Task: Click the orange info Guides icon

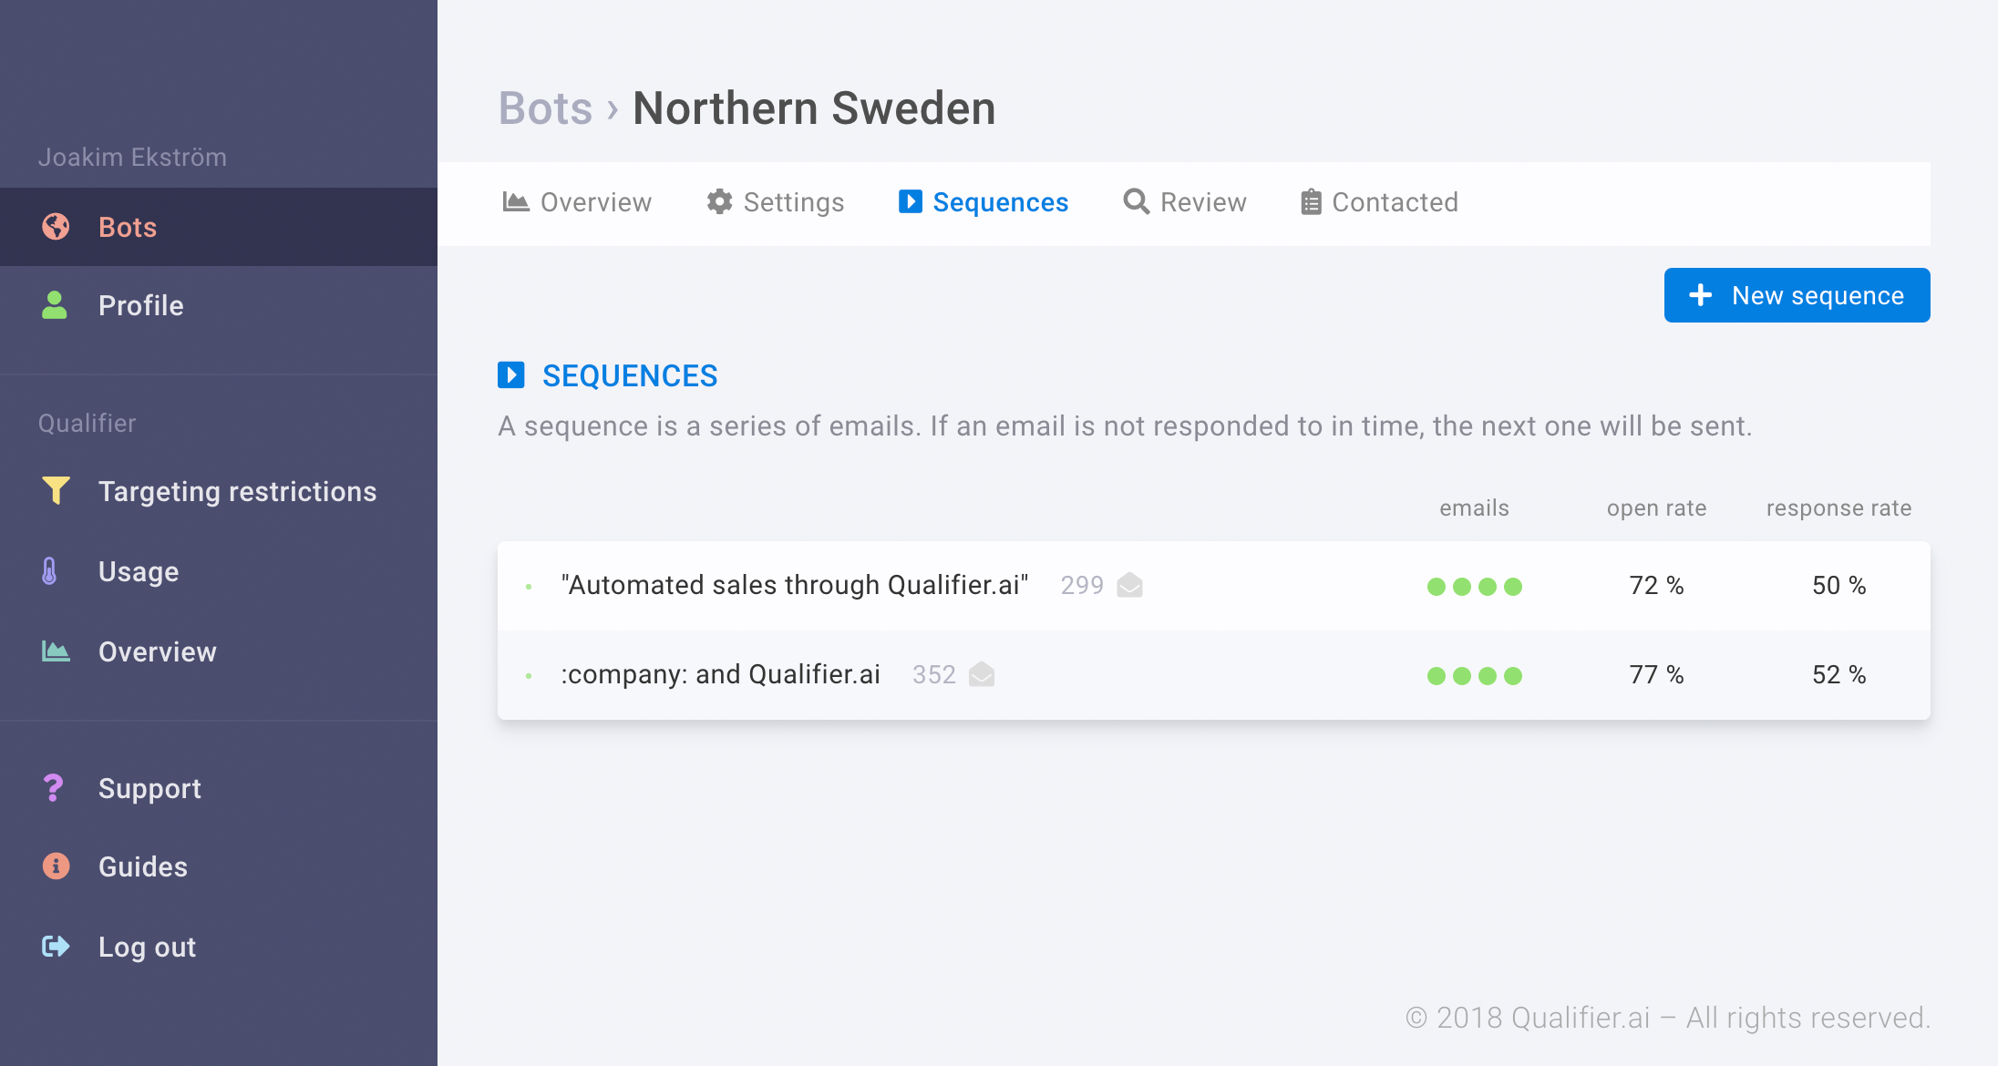Action: (56, 866)
